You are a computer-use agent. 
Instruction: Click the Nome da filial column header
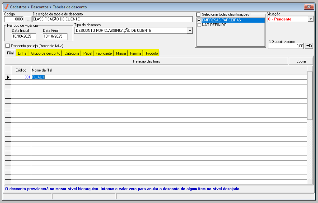pyautogui.click(x=169, y=70)
